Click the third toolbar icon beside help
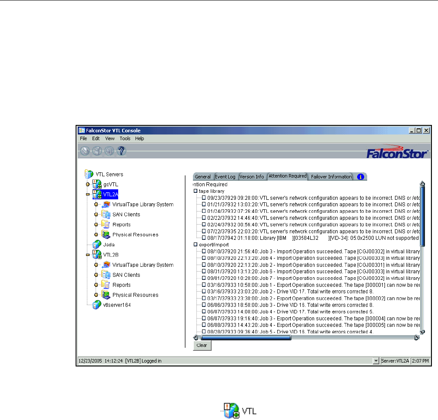 [x=109, y=151]
